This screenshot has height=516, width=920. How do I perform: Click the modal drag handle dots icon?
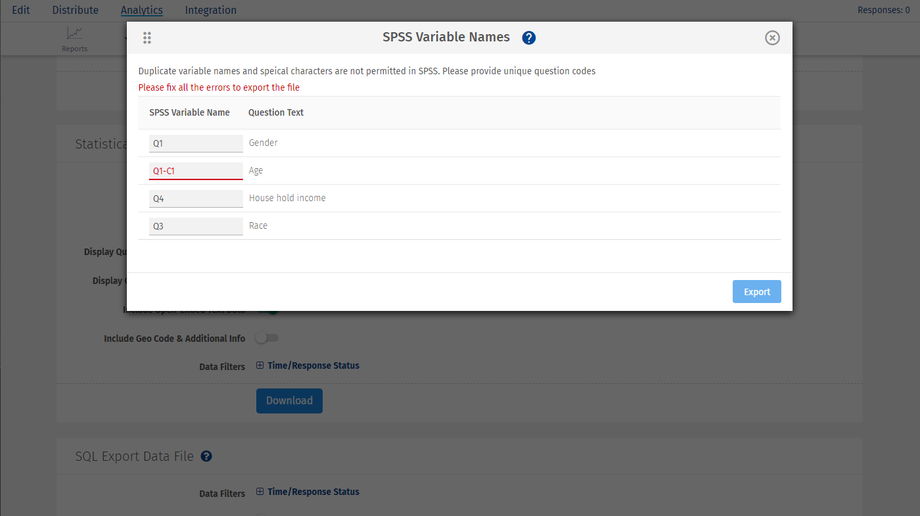pyautogui.click(x=147, y=38)
